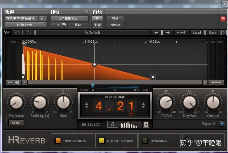The width and height of the screenshot is (228, 153).
Task: Play the TEST speaker sound
Action: point(13,82)
